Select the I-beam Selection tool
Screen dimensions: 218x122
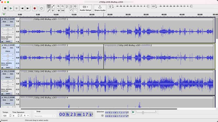[49, 6]
